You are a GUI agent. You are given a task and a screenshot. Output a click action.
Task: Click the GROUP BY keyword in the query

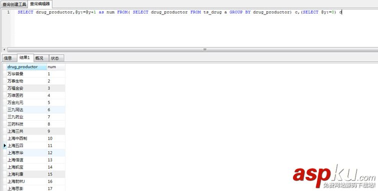pos(240,12)
